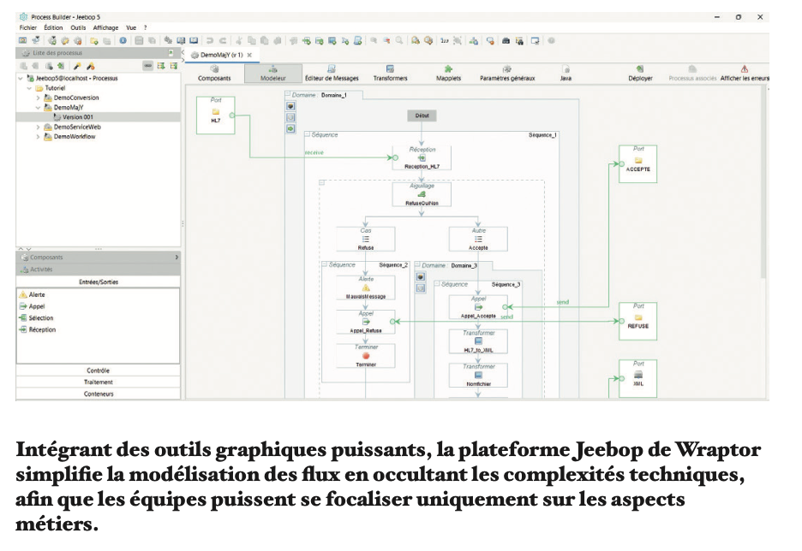Expand the DemoWorkflow tree node

point(38,136)
